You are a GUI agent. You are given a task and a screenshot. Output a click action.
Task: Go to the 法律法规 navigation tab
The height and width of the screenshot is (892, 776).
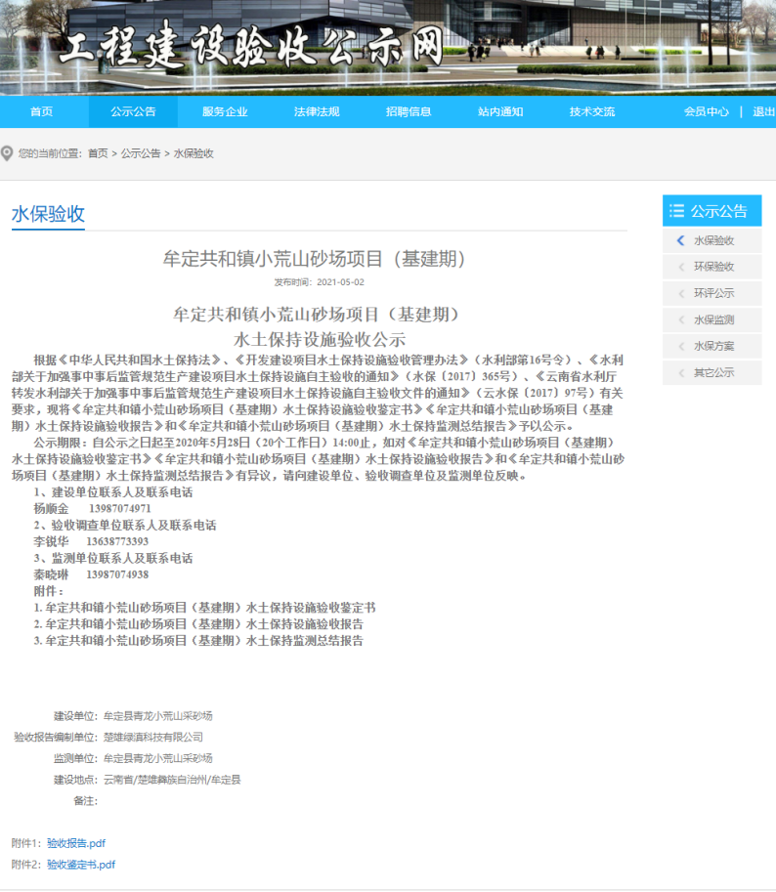[x=317, y=111]
